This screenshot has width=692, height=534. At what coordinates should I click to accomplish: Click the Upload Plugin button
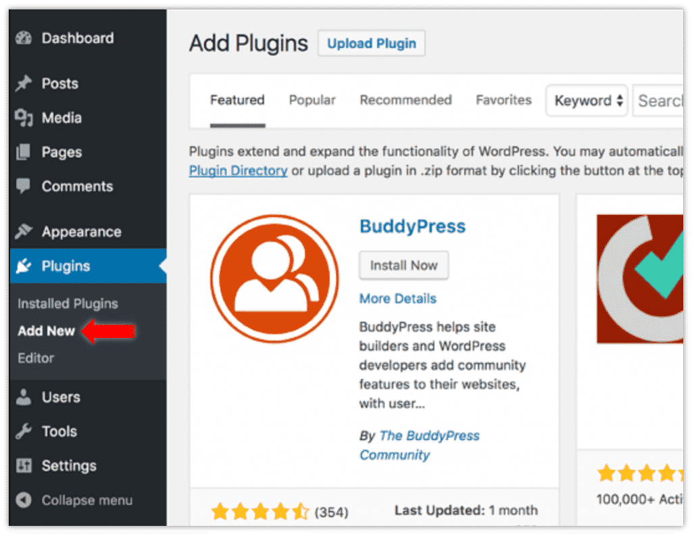click(372, 43)
